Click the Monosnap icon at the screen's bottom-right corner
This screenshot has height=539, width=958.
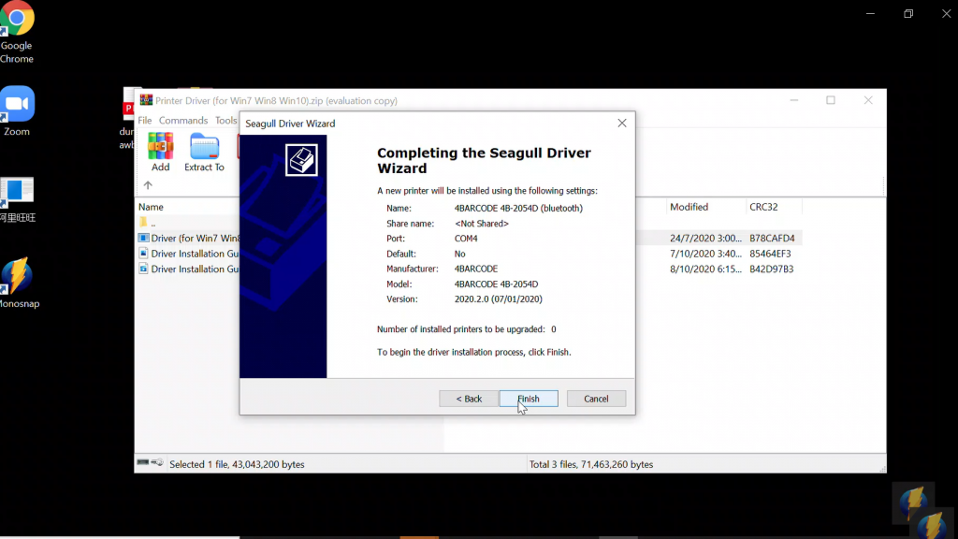pyautogui.click(x=932, y=524)
